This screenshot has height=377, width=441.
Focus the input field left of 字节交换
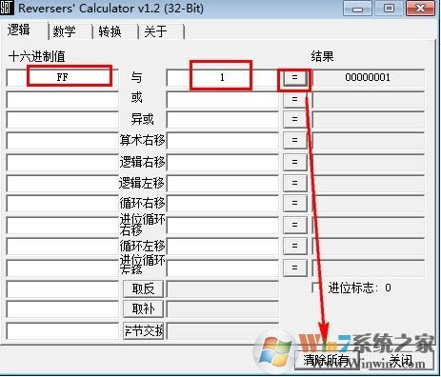click(63, 331)
